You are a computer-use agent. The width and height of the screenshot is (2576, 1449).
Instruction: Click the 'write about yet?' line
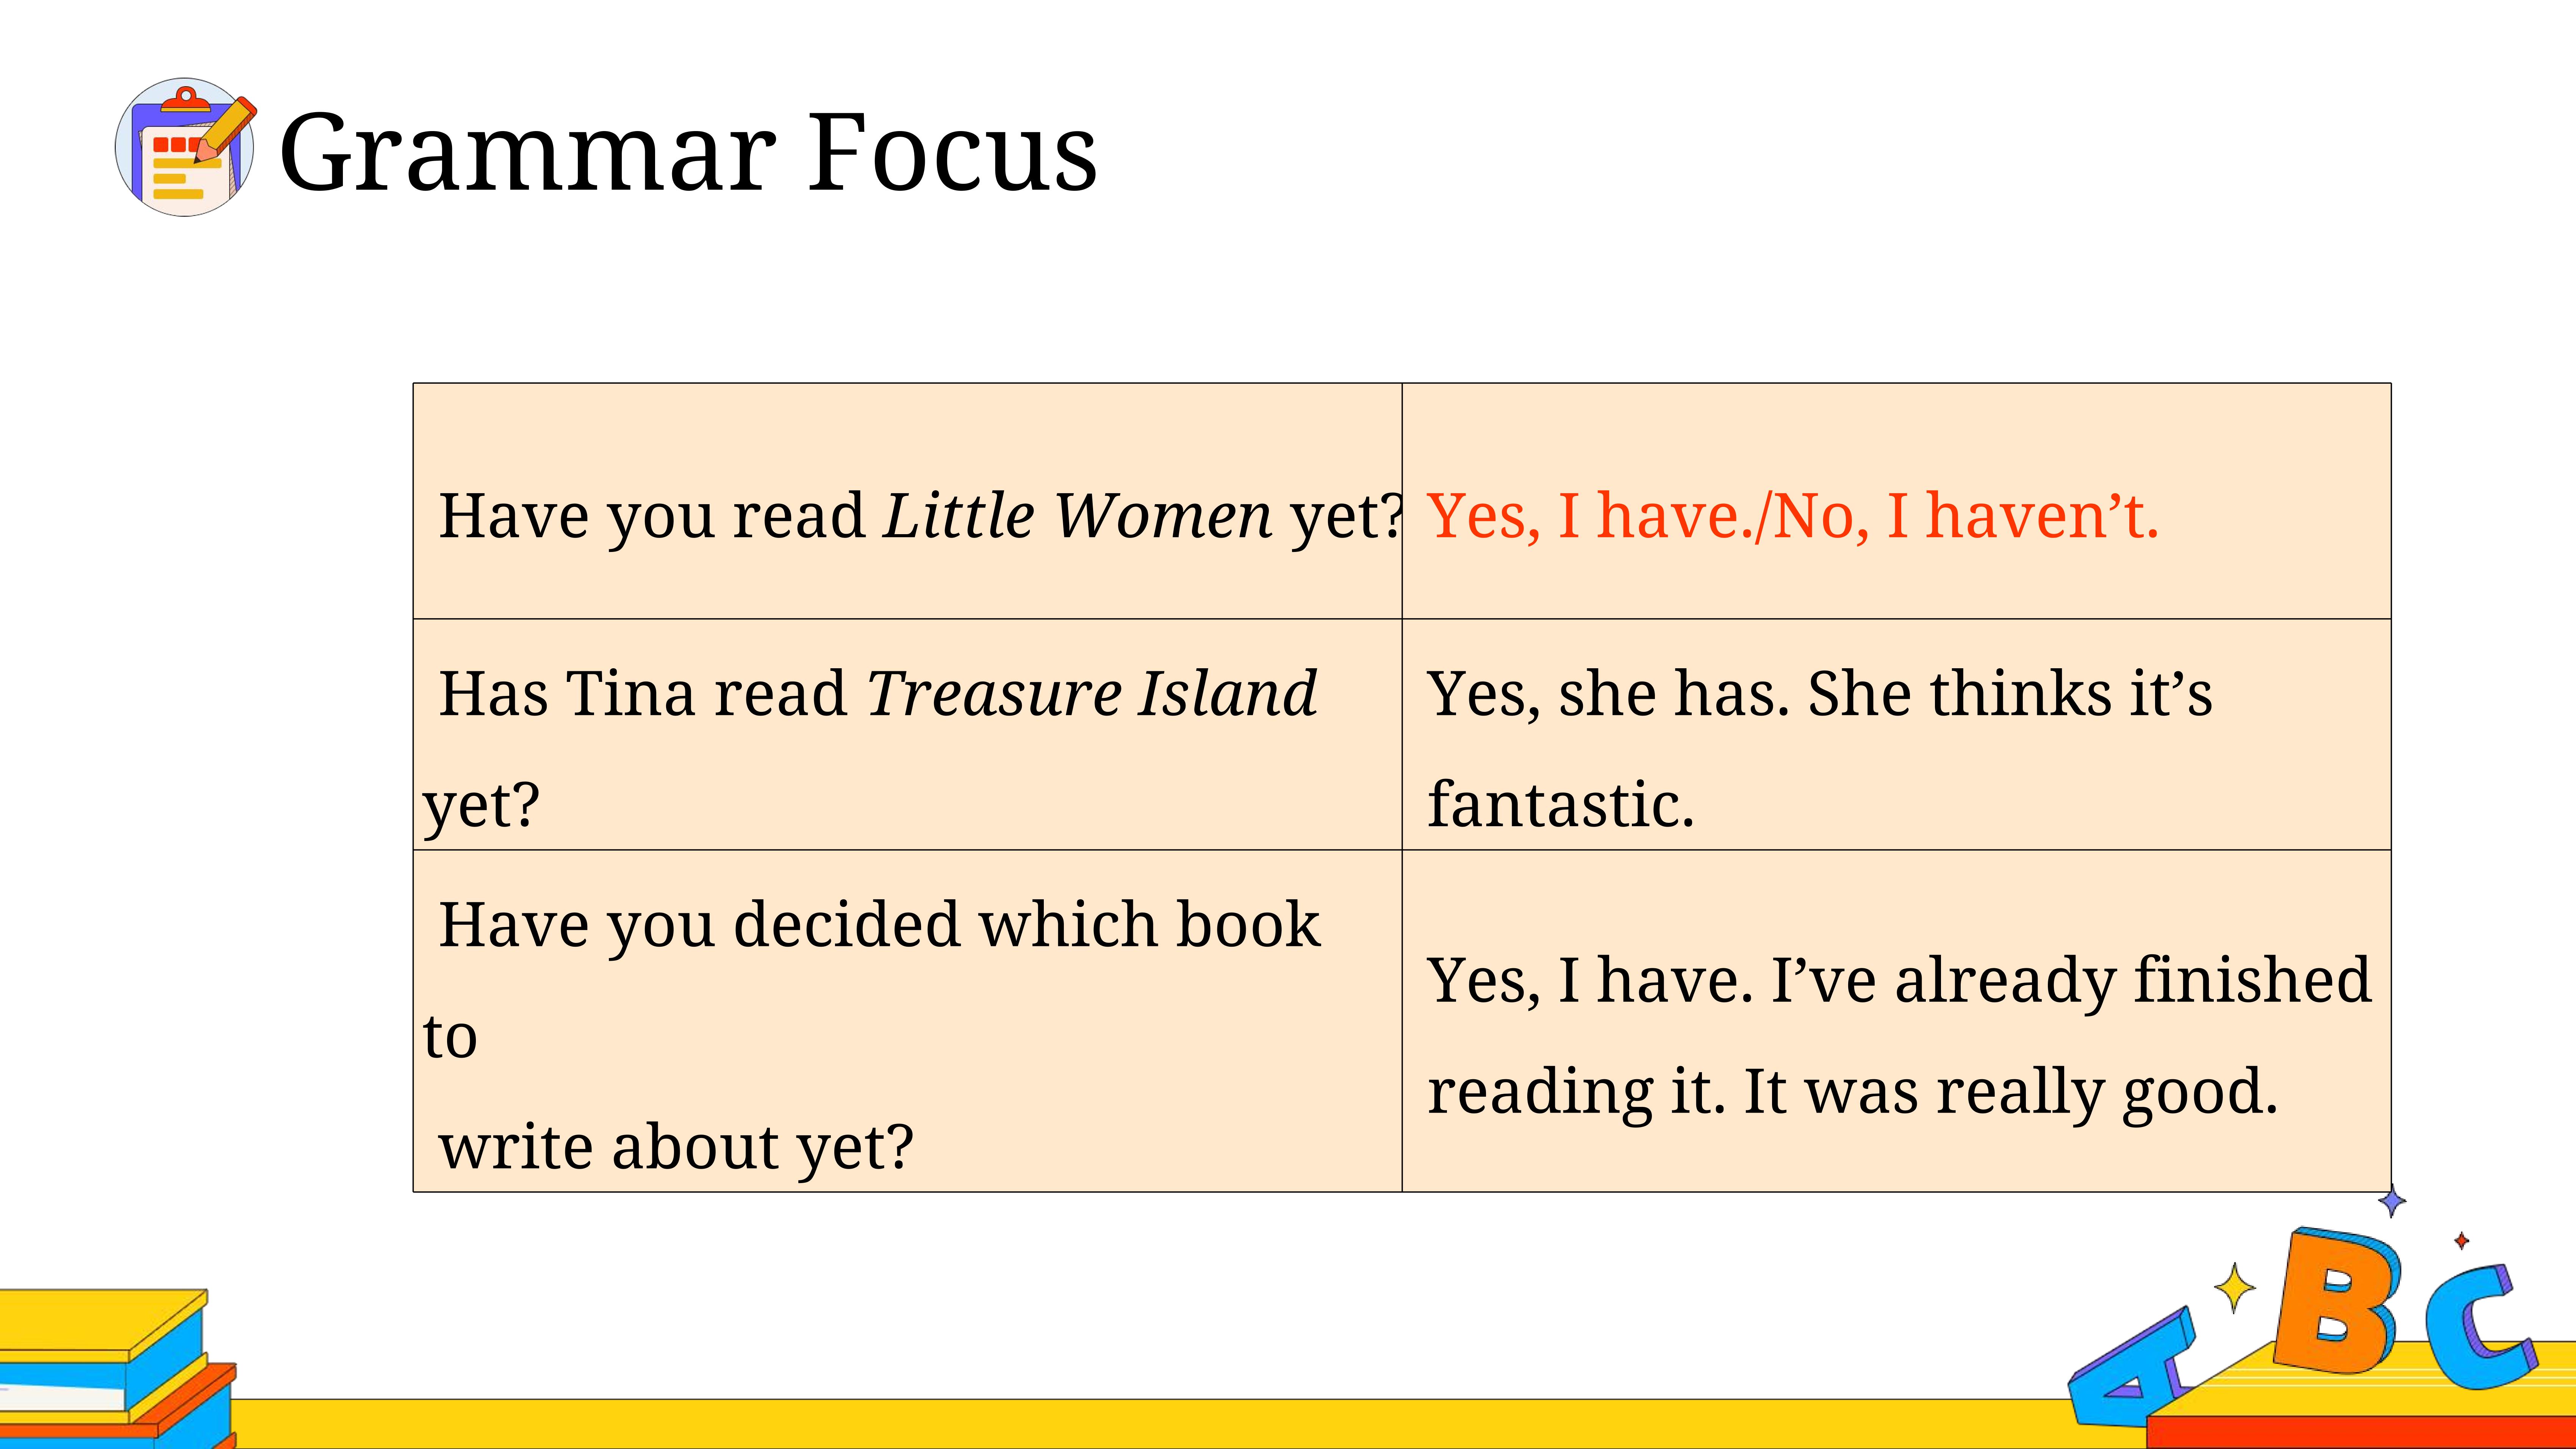(x=676, y=1147)
